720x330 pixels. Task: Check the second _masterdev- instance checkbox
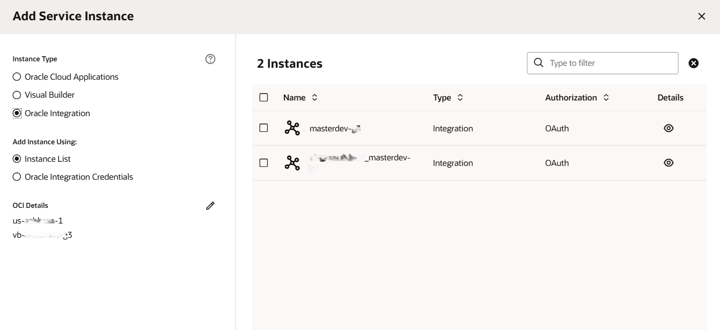[264, 163]
